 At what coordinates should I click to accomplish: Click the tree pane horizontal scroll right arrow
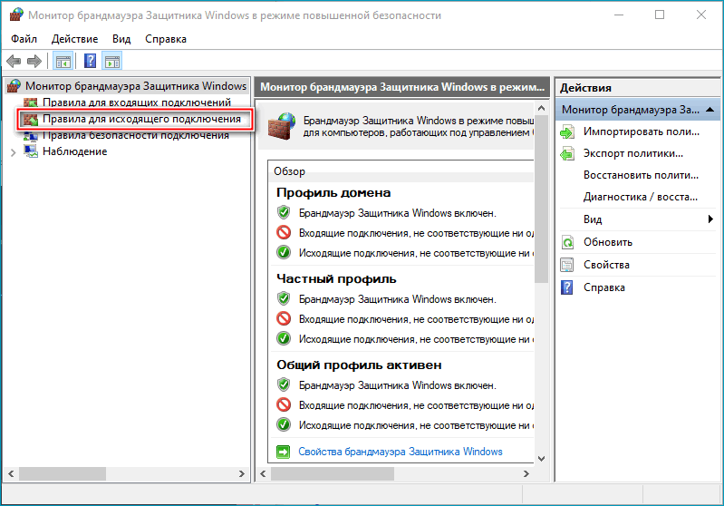coord(242,473)
